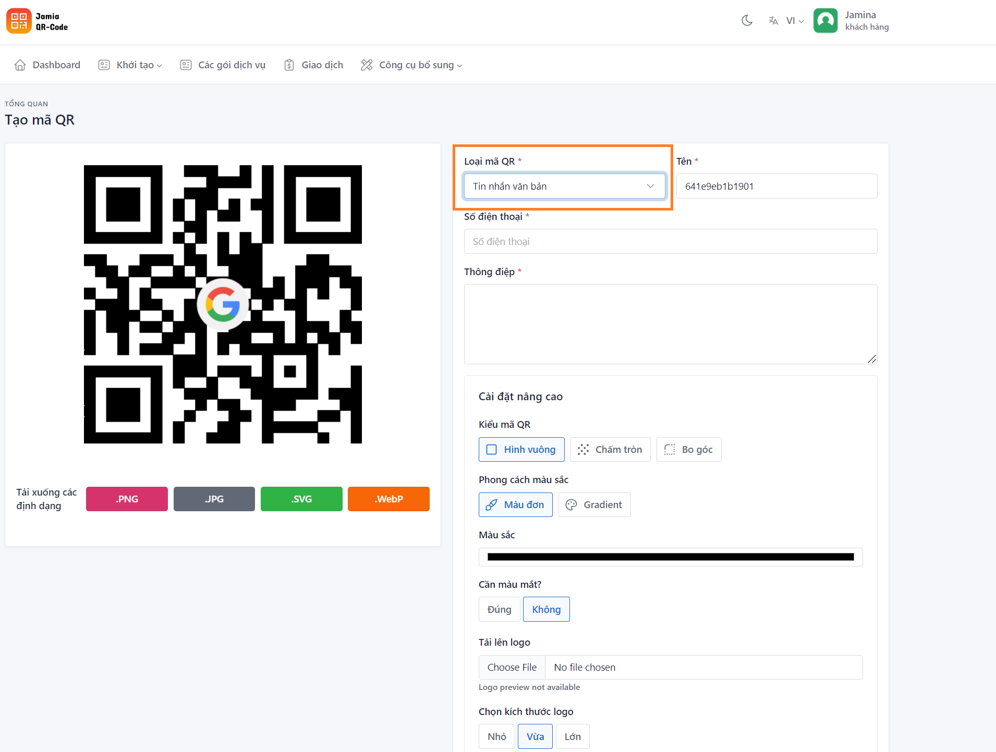Viewport: 996px width, 752px height.
Task: Open Jamina user avatar
Action: [825, 21]
